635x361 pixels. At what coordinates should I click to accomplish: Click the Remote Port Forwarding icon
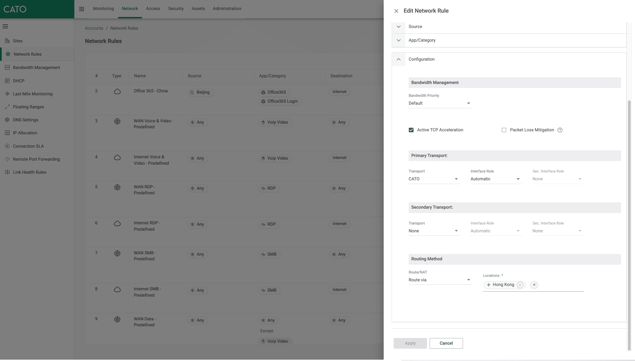coord(7,159)
